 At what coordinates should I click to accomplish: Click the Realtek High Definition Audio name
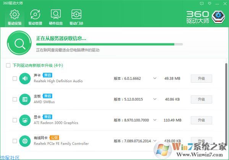[x=58, y=81]
